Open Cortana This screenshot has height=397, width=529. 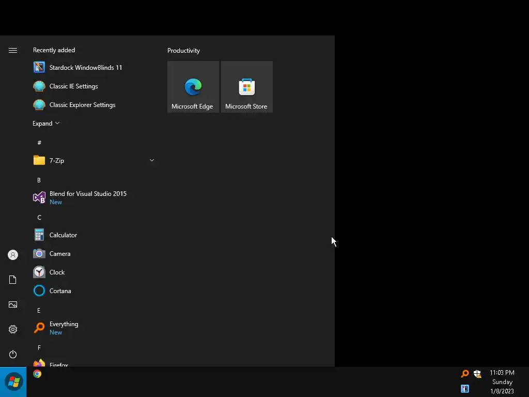point(94,291)
